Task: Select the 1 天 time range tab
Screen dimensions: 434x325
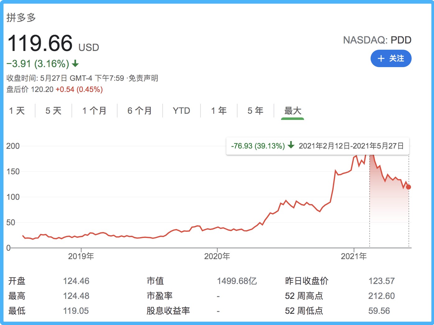Action: click(x=17, y=111)
